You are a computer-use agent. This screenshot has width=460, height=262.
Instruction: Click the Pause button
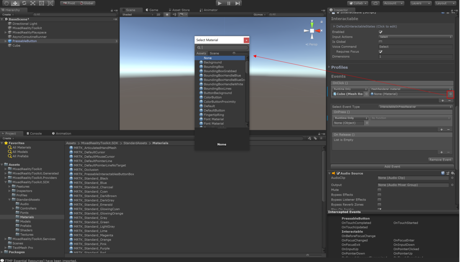[229, 3]
